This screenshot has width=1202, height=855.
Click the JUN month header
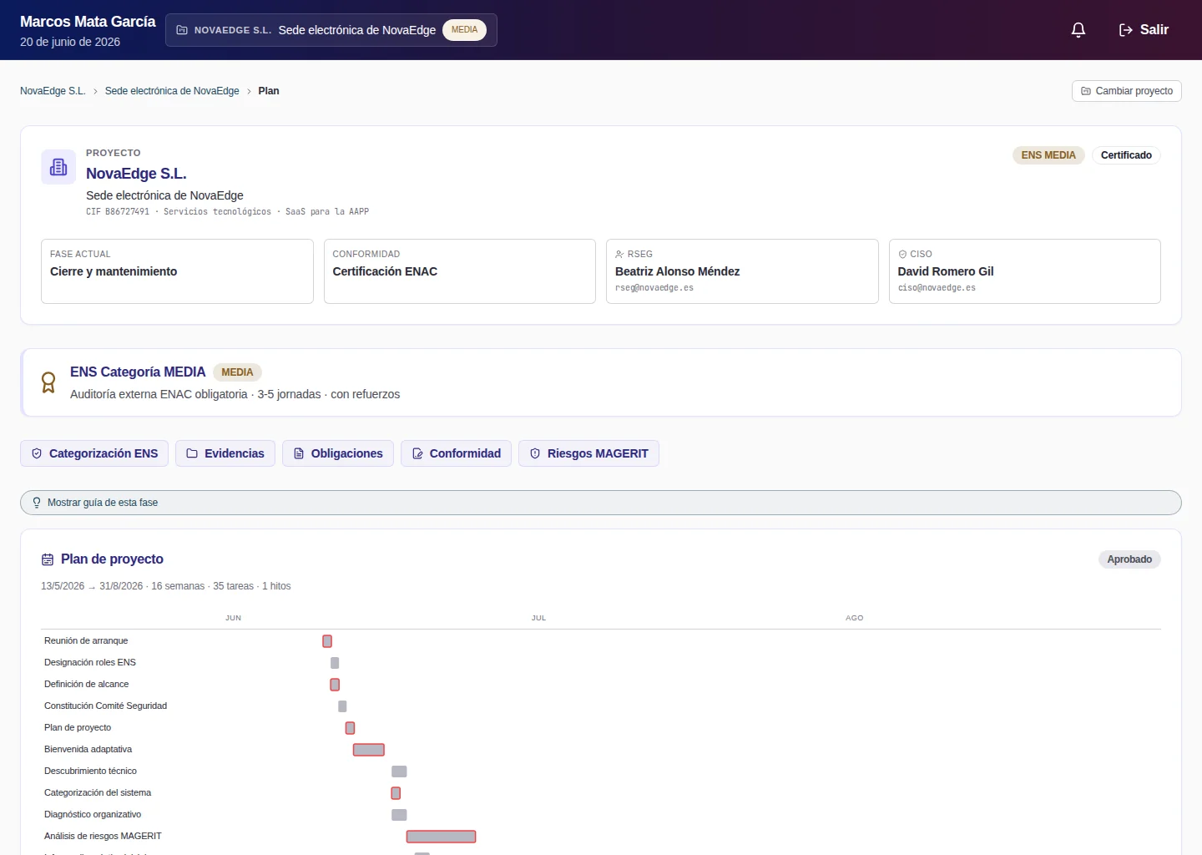point(233,618)
